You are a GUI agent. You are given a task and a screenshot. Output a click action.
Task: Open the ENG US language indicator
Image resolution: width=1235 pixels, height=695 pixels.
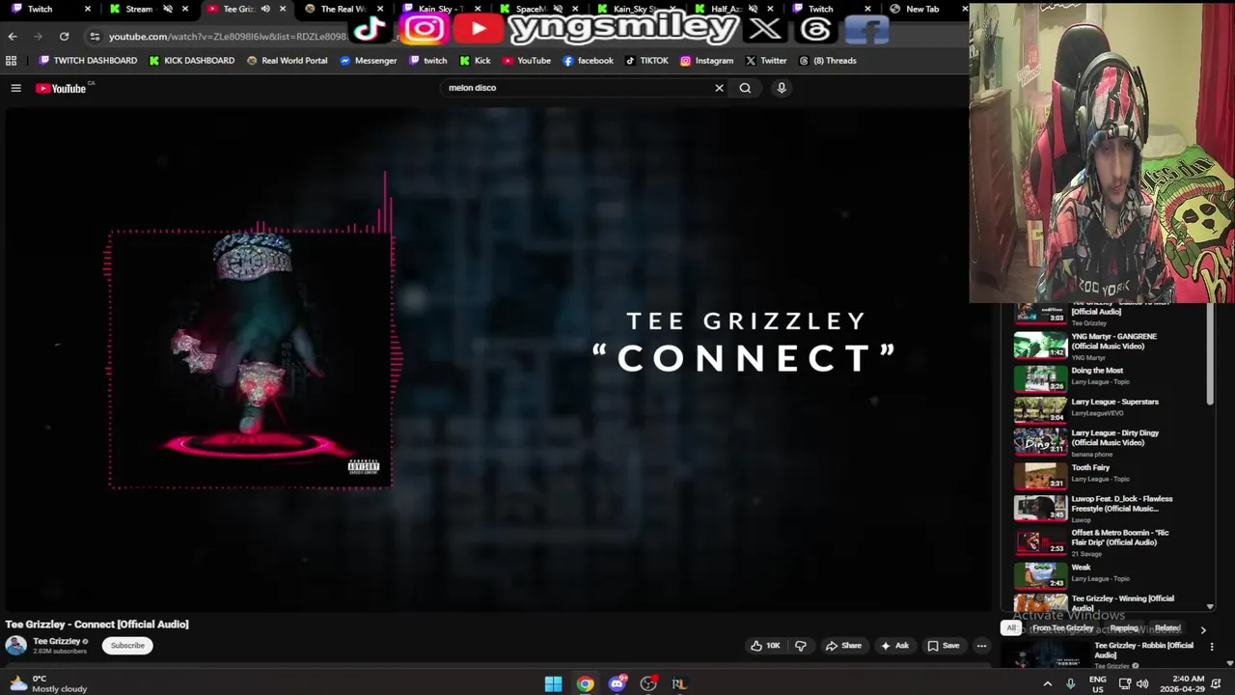pyautogui.click(x=1098, y=684)
